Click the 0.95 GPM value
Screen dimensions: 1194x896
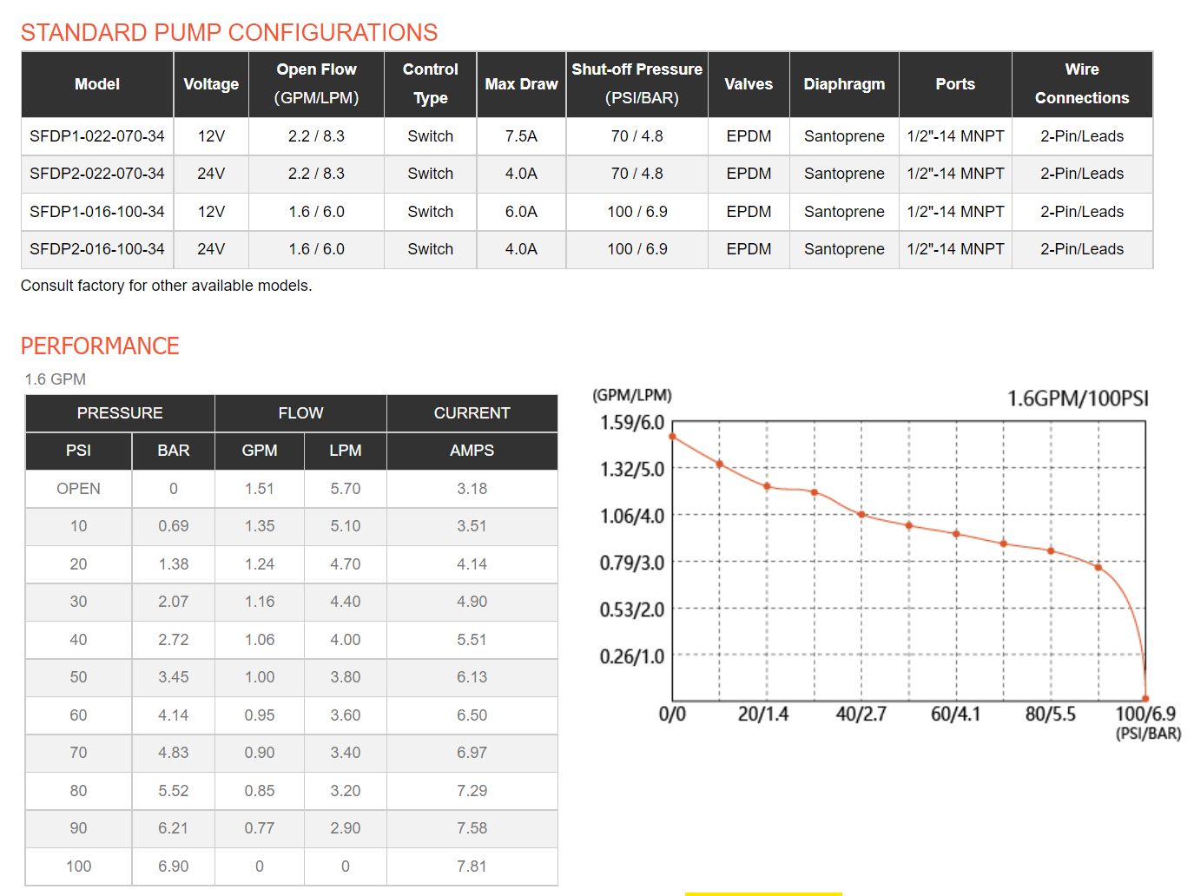[260, 715]
